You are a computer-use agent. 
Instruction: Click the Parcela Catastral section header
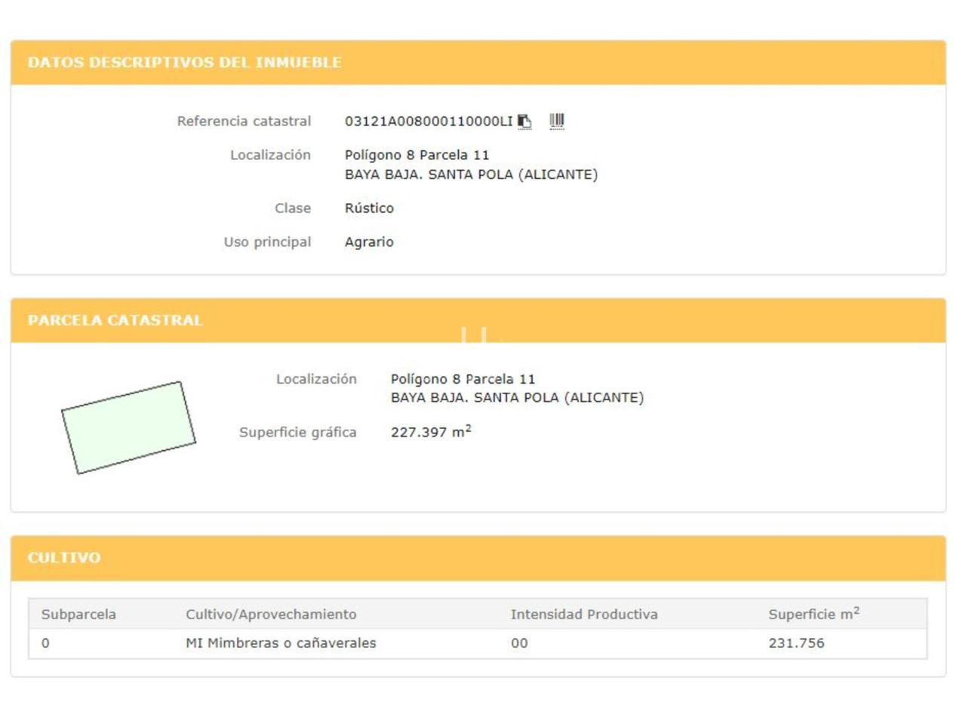[x=115, y=320]
